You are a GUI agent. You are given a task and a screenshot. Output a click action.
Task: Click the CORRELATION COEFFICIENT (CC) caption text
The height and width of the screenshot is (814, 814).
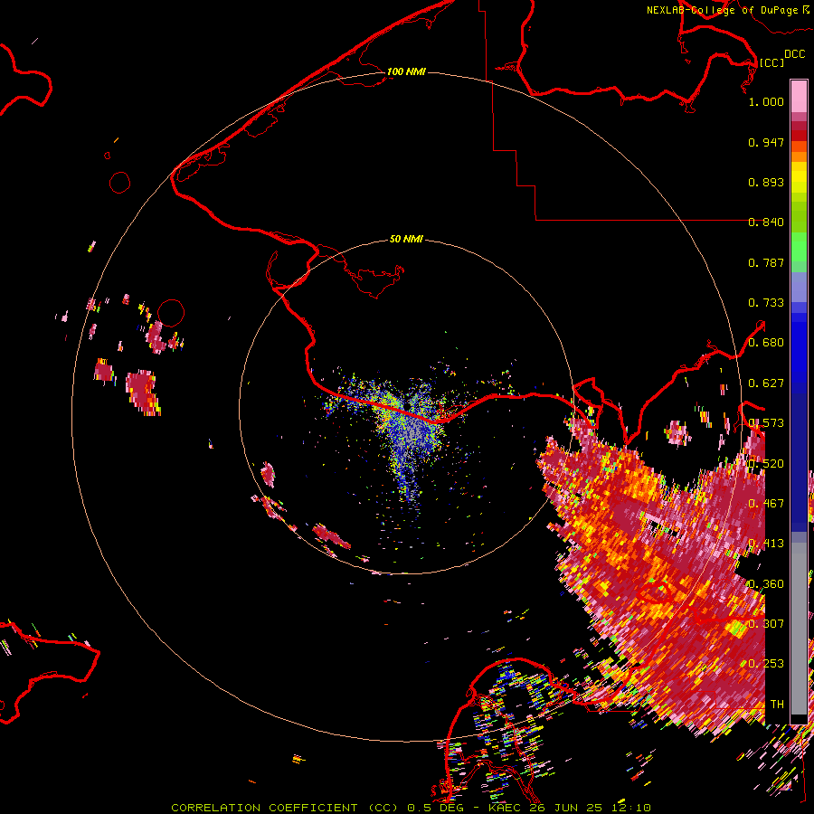click(284, 808)
